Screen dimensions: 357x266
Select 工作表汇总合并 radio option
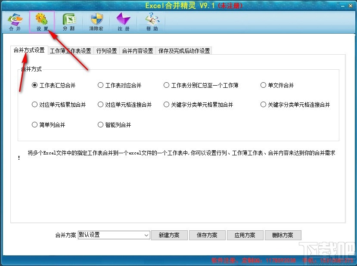[54, 85]
